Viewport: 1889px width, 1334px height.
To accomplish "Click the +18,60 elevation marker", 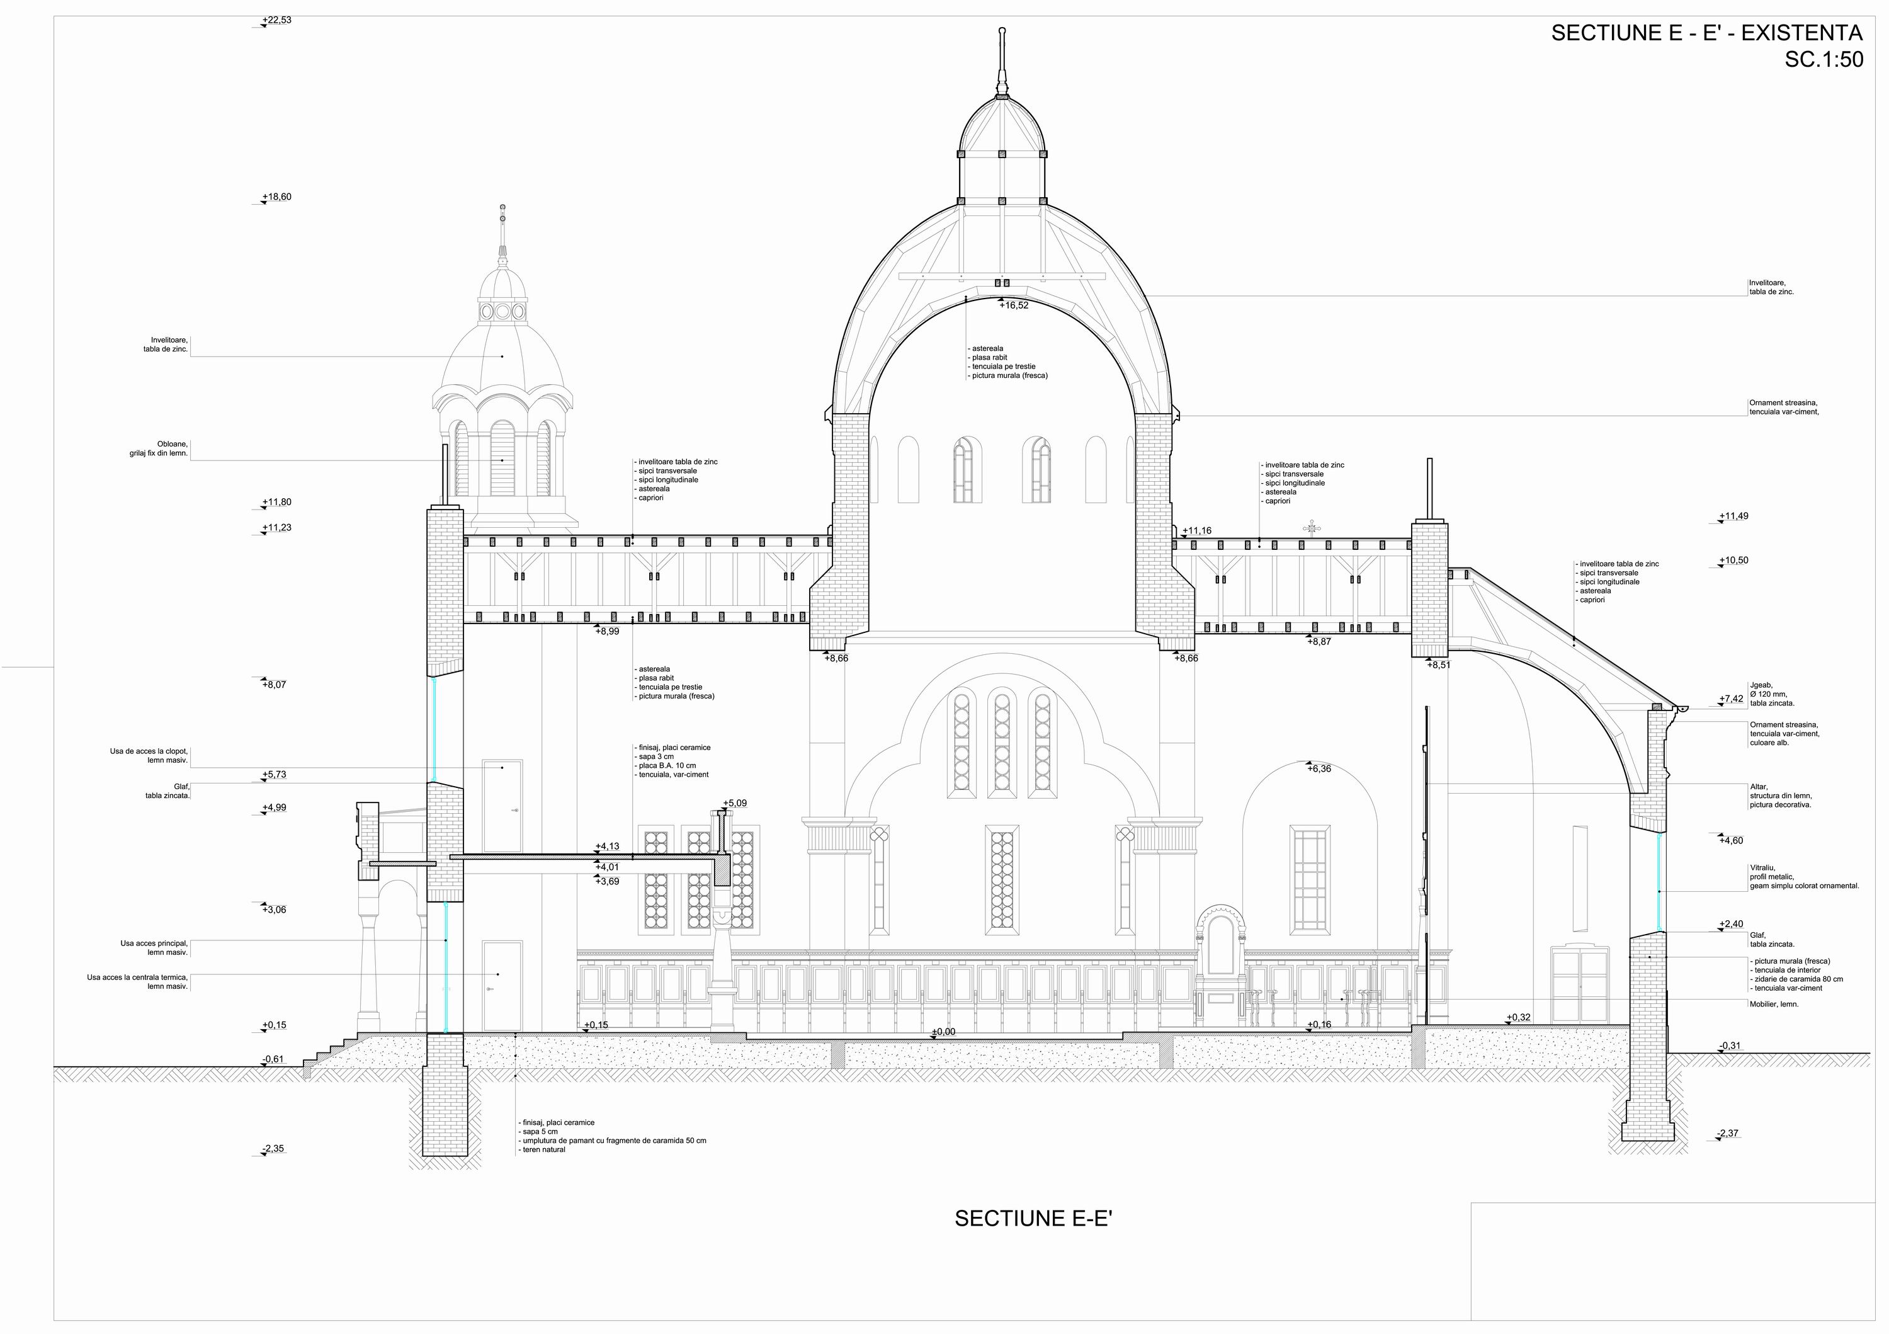I will [276, 198].
